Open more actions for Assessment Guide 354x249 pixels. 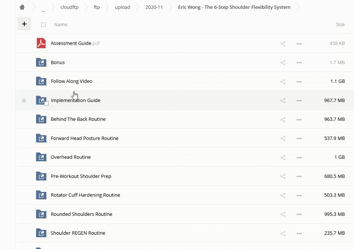click(x=299, y=44)
